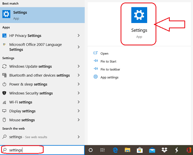The width and height of the screenshot is (193, 155).
Task: Select HP Privacy Settings app result
Action: [x=42, y=36]
